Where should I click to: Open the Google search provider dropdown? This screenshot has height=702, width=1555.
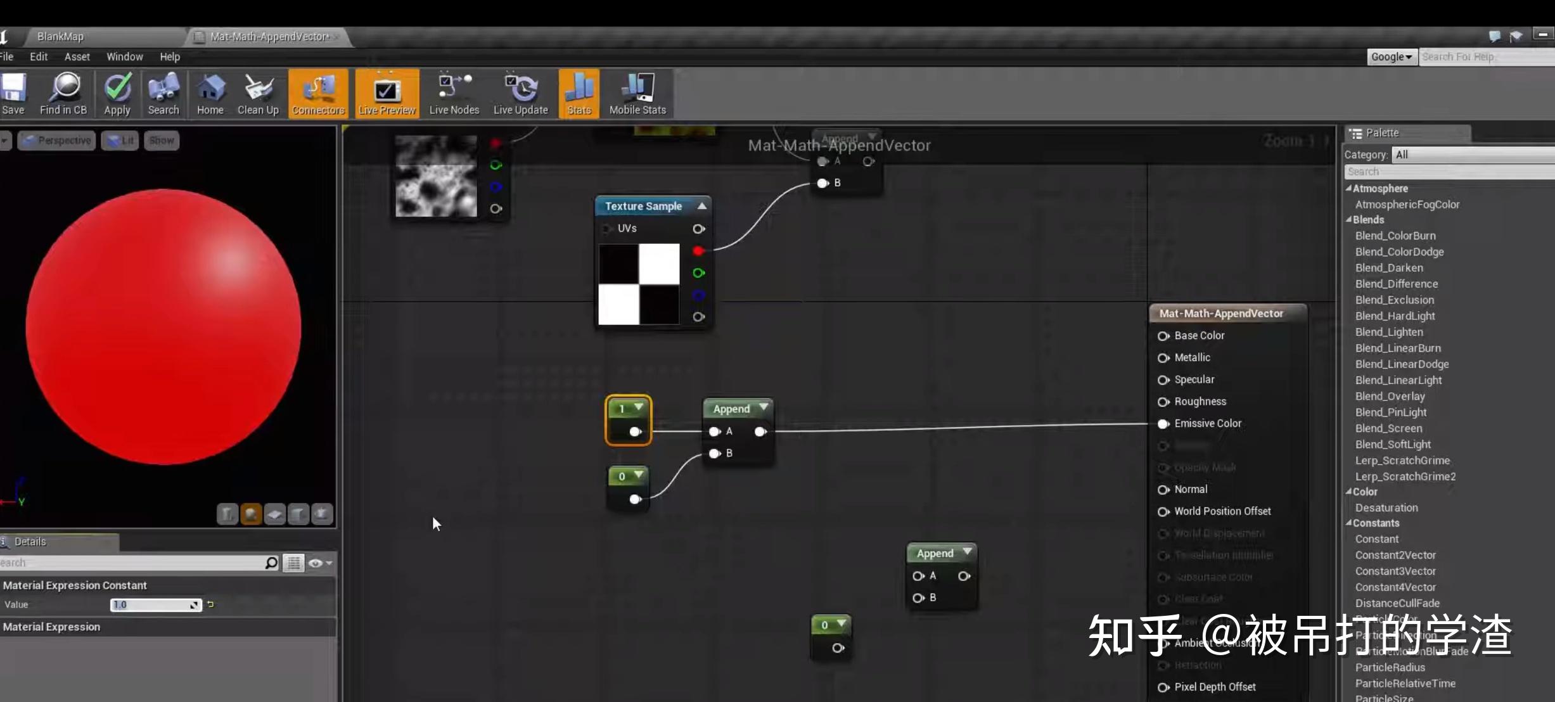coord(1392,56)
